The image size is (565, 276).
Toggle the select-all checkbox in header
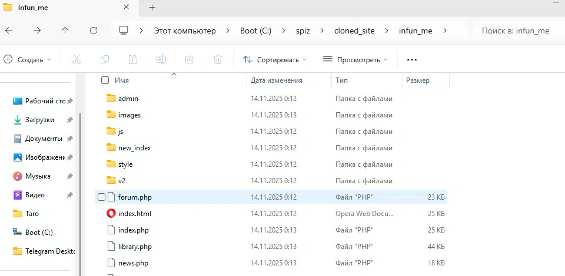tap(105, 80)
